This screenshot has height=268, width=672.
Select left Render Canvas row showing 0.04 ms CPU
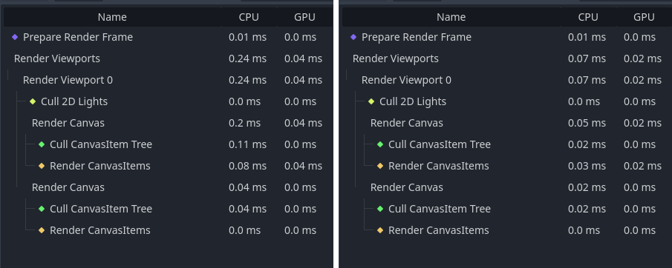(x=168, y=187)
